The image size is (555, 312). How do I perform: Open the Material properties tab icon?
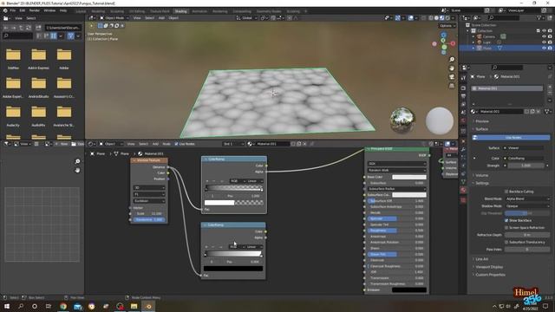coord(463,191)
